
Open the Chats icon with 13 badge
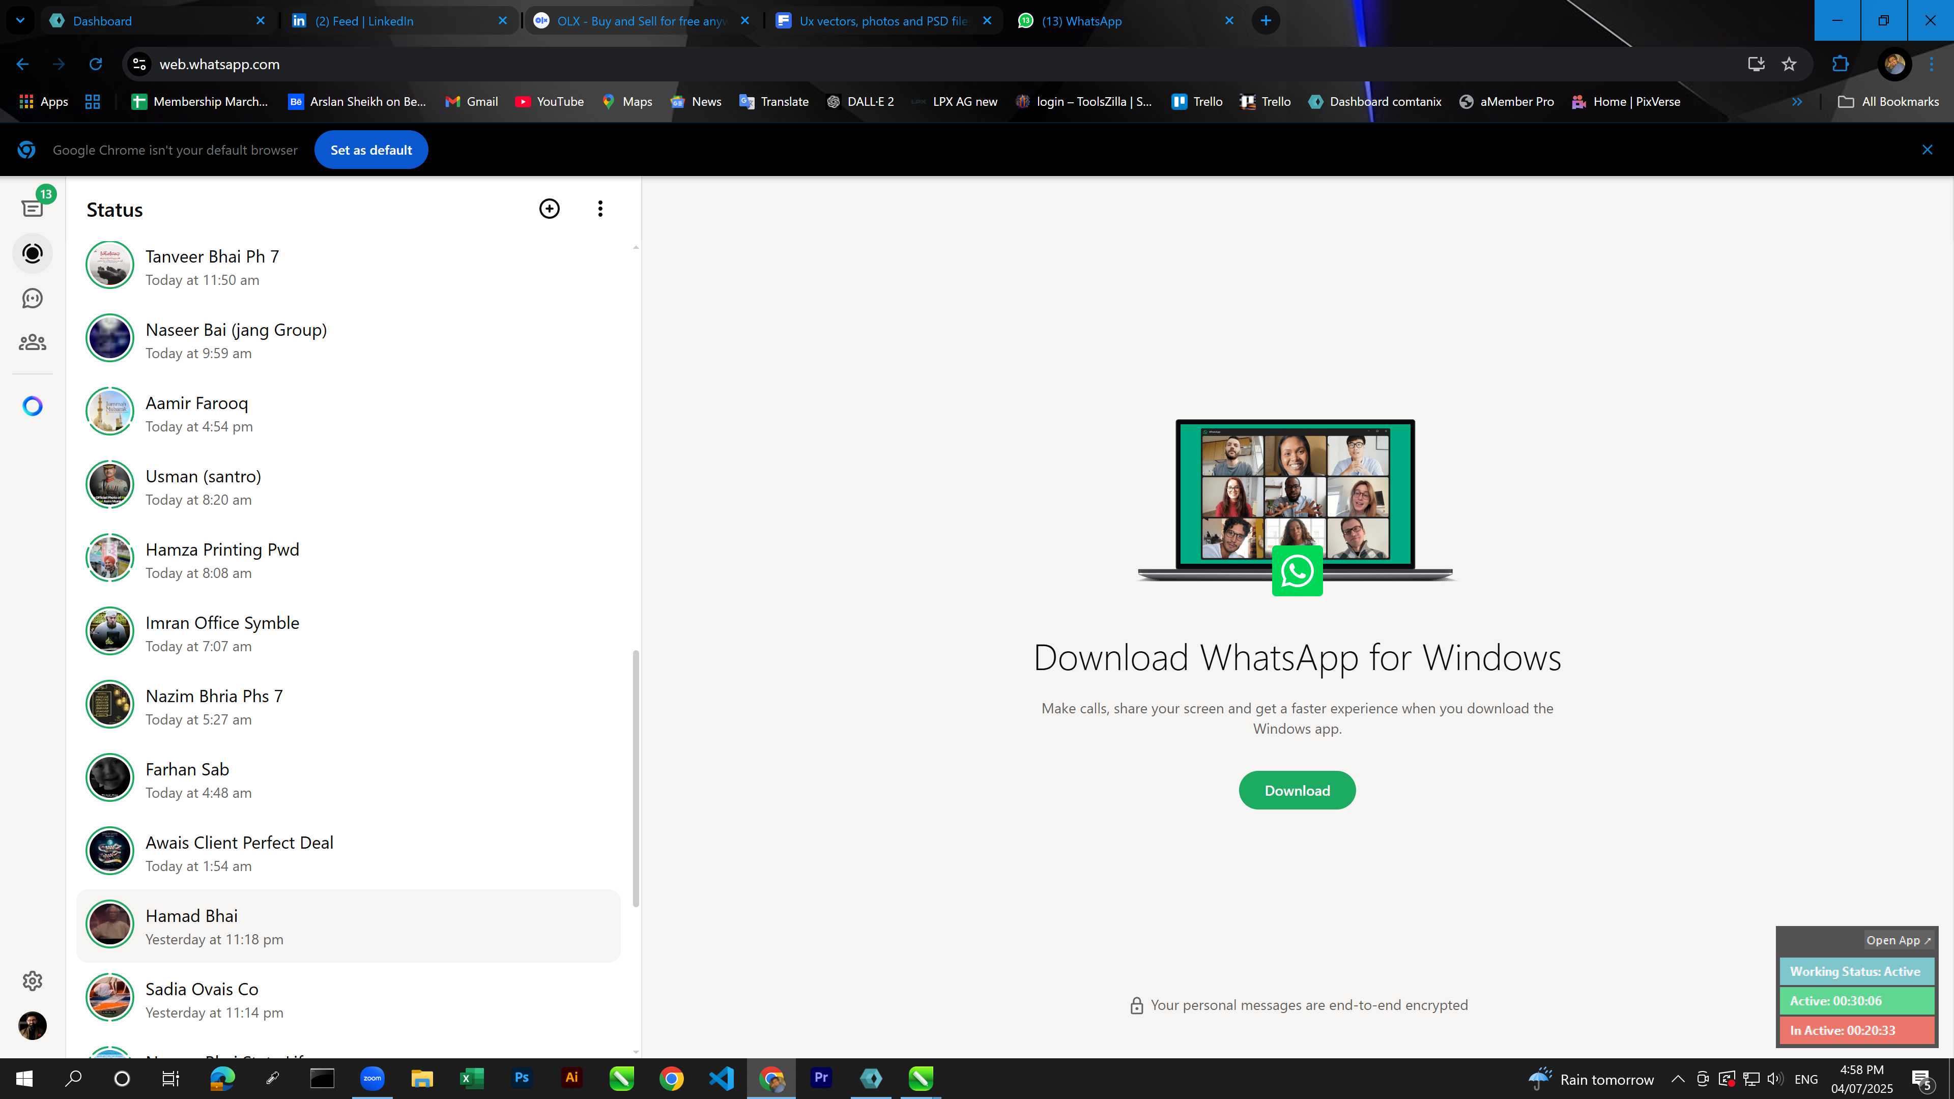point(33,207)
